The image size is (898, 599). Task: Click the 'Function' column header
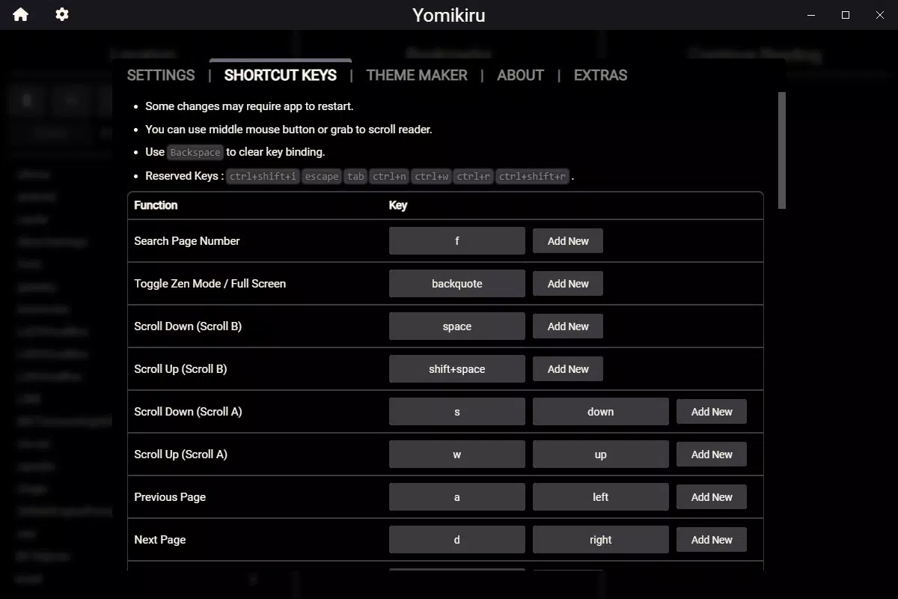pos(156,205)
